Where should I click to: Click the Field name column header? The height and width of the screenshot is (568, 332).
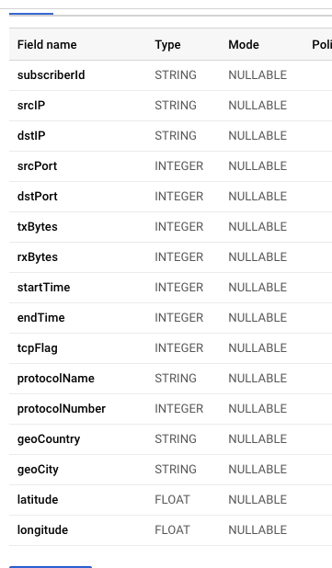click(x=47, y=44)
